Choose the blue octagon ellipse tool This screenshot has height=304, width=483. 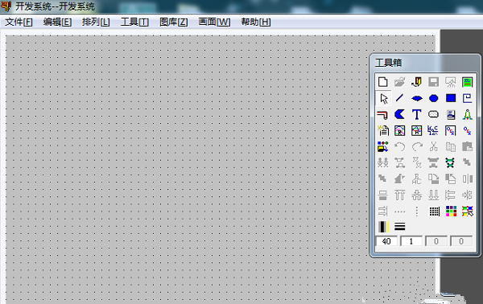point(434,98)
